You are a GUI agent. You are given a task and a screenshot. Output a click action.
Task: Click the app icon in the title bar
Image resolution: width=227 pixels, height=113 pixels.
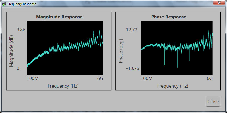(x=4, y=4)
